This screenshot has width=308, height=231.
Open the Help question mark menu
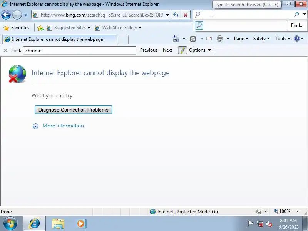coord(299,38)
